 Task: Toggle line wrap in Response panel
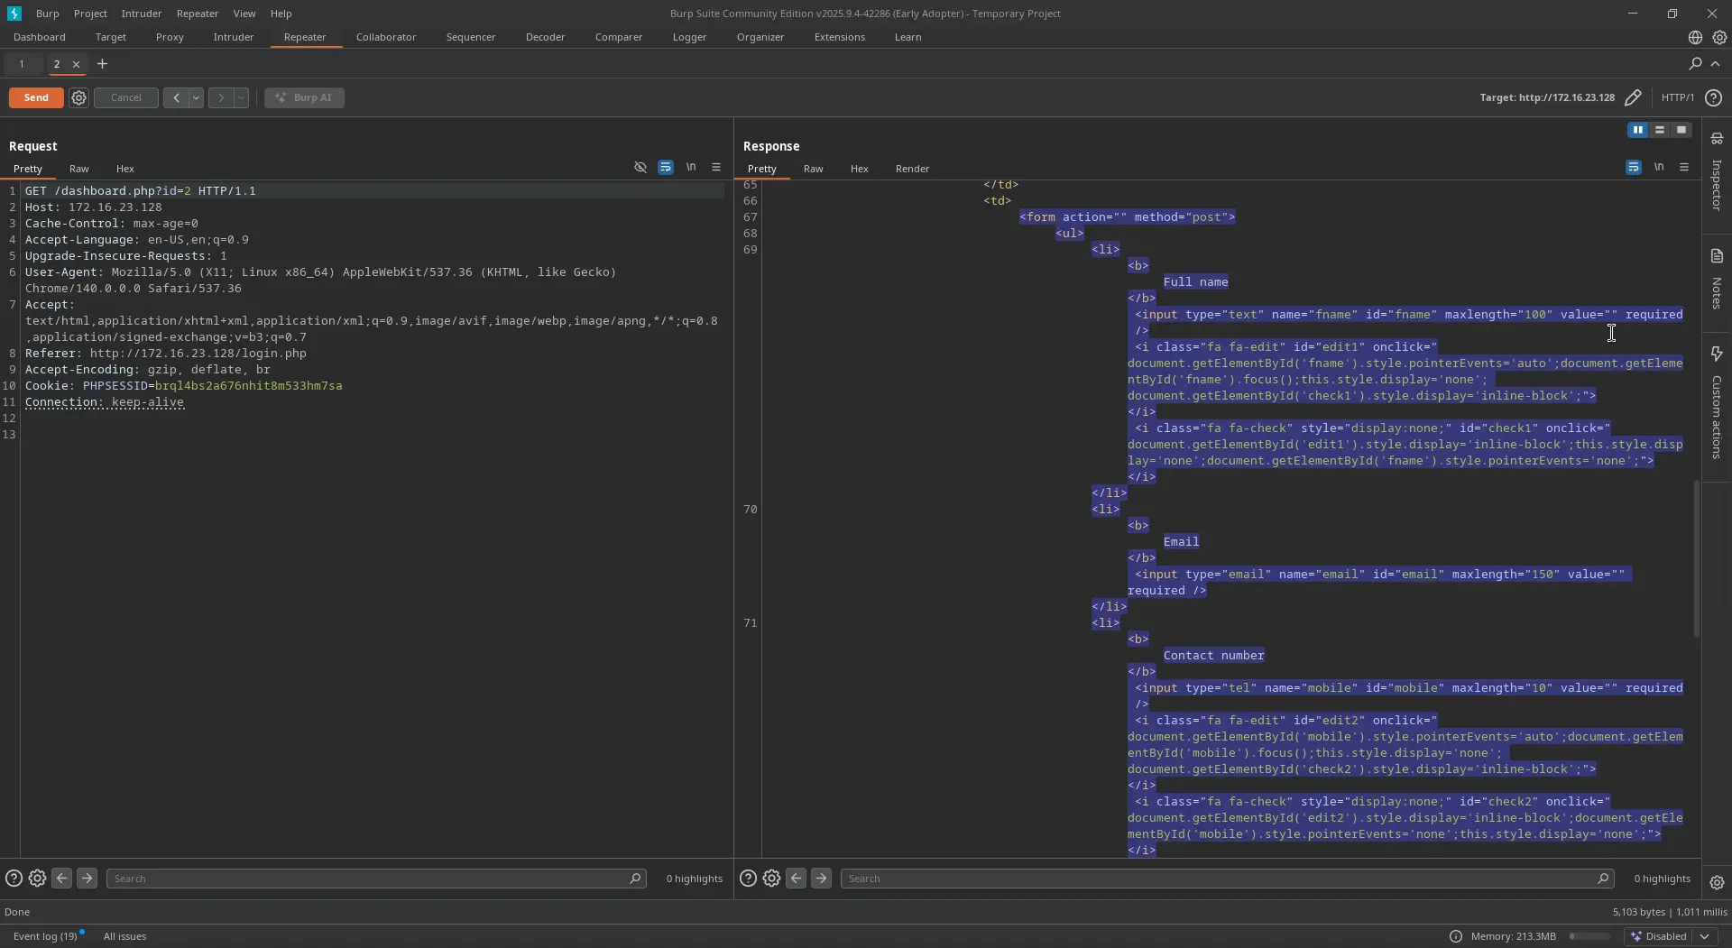(1634, 168)
